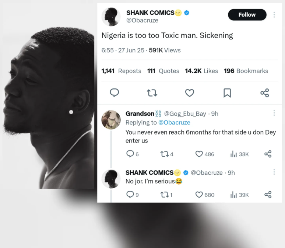Screen dimensions: 285x248
Task: Like the main tweet with heart icon
Action: click(190, 93)
